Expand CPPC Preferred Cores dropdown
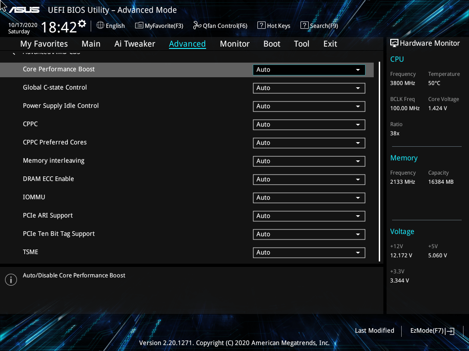Viewport: 469px width, 351px height. [309, 143]
